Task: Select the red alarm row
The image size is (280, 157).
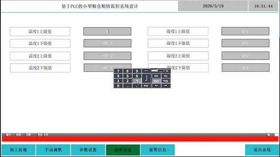Action: (x=140, y=139)
